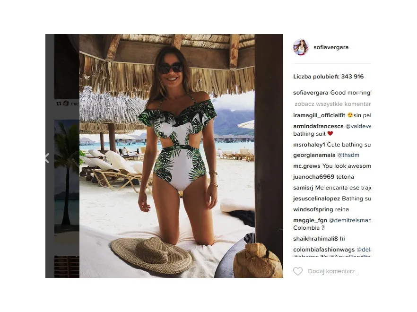Open iramagill_officialfit commenter profile
This screenshot has height=312, width=417.
(x=319, y=115)
